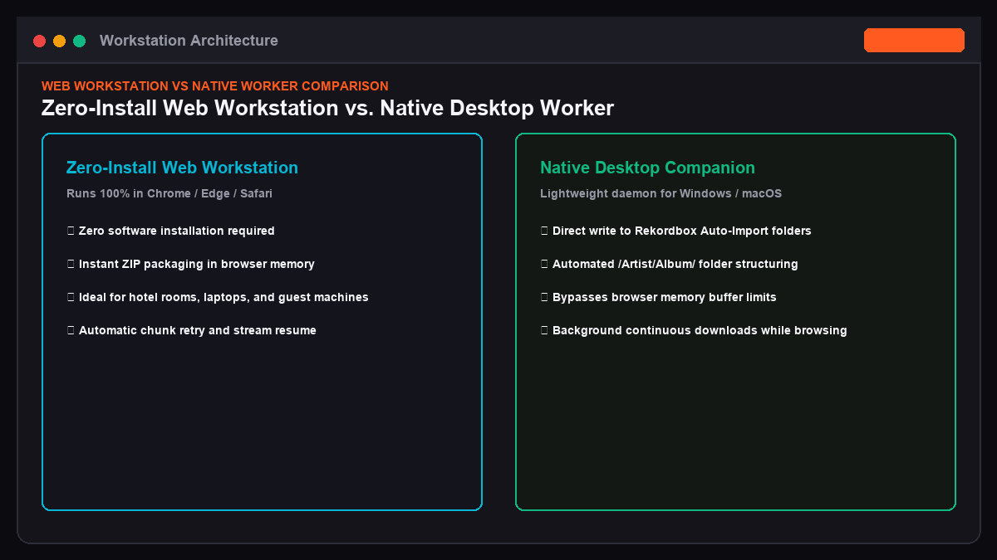
Task: Click 'Runs 100% in Chrome / Edge / Safari'
Action: (169, 193)
